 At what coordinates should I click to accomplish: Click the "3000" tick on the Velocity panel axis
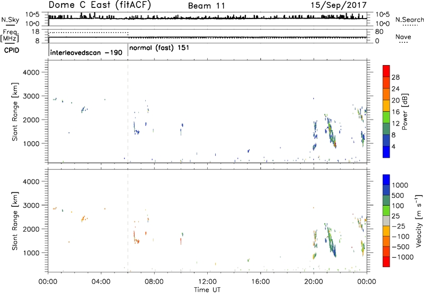[31, 205]
